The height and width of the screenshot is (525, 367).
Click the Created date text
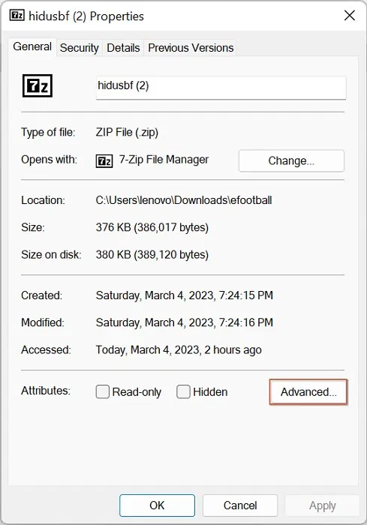(x=185, y=295)
